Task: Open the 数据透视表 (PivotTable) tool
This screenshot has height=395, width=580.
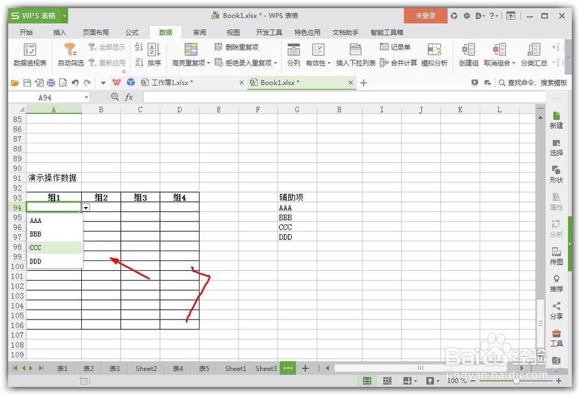Action: coord(29,55)
